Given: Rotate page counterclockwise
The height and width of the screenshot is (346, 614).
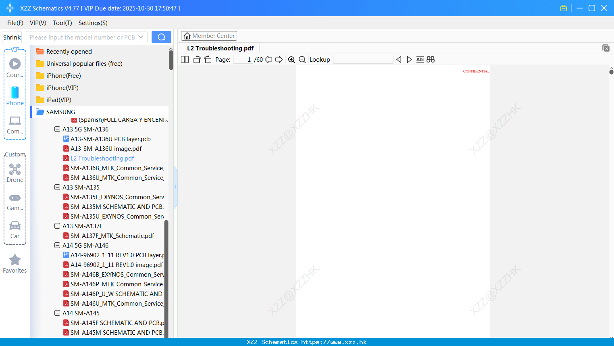Looking at the screenshot, I should (197, 60).
